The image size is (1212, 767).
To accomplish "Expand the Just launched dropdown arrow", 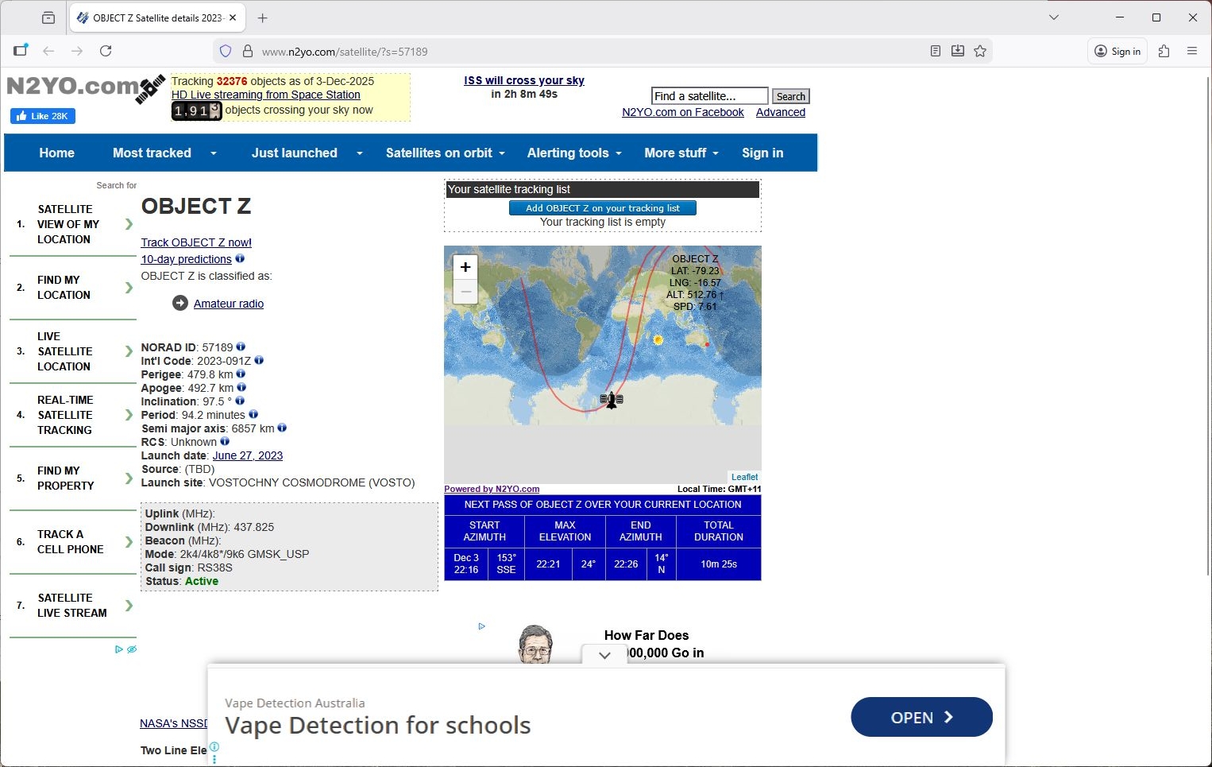I will coord(359,153).
